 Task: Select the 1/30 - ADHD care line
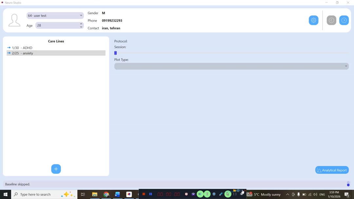click(x=56, y=48)
